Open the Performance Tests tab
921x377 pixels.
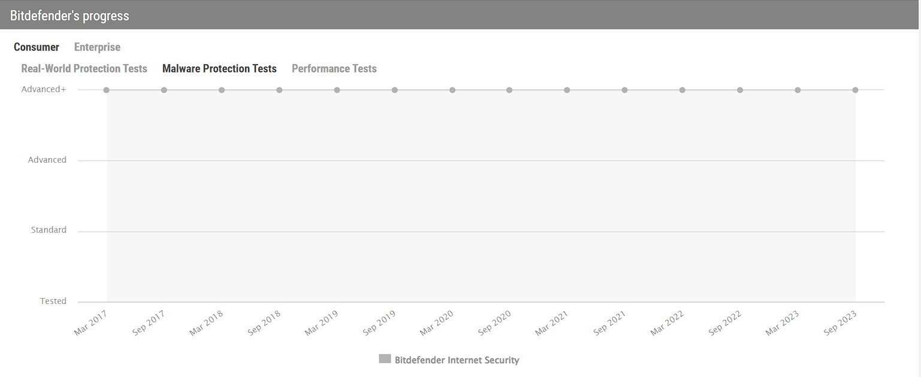click(334, 69)
